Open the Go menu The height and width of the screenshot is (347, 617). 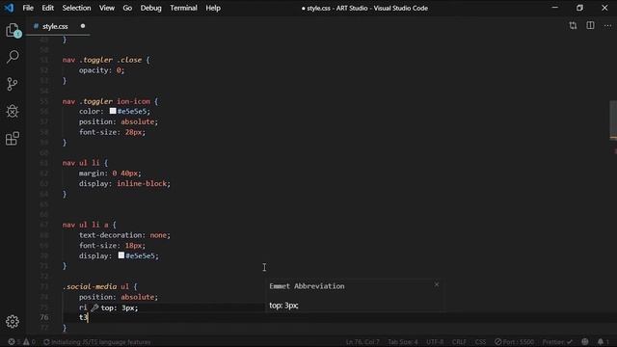click(127, 8)
